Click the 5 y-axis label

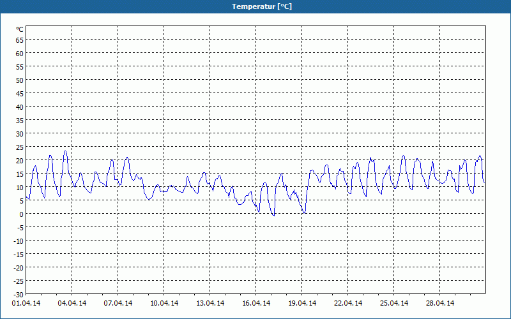coord(22,201)
